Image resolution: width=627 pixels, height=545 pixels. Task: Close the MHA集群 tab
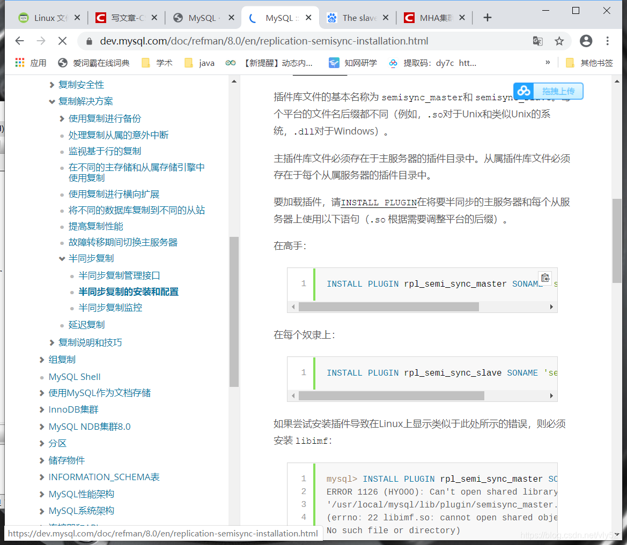pos(462,18)
